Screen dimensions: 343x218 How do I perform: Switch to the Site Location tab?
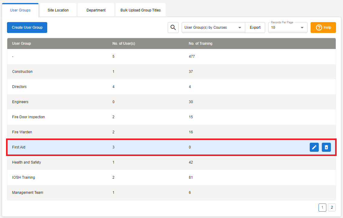58,10
